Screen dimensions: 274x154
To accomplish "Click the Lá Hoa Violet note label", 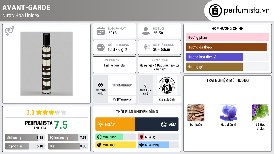I will [261, 126].
